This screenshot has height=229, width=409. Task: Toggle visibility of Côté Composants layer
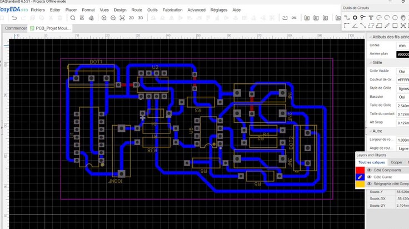click(369, 170)
